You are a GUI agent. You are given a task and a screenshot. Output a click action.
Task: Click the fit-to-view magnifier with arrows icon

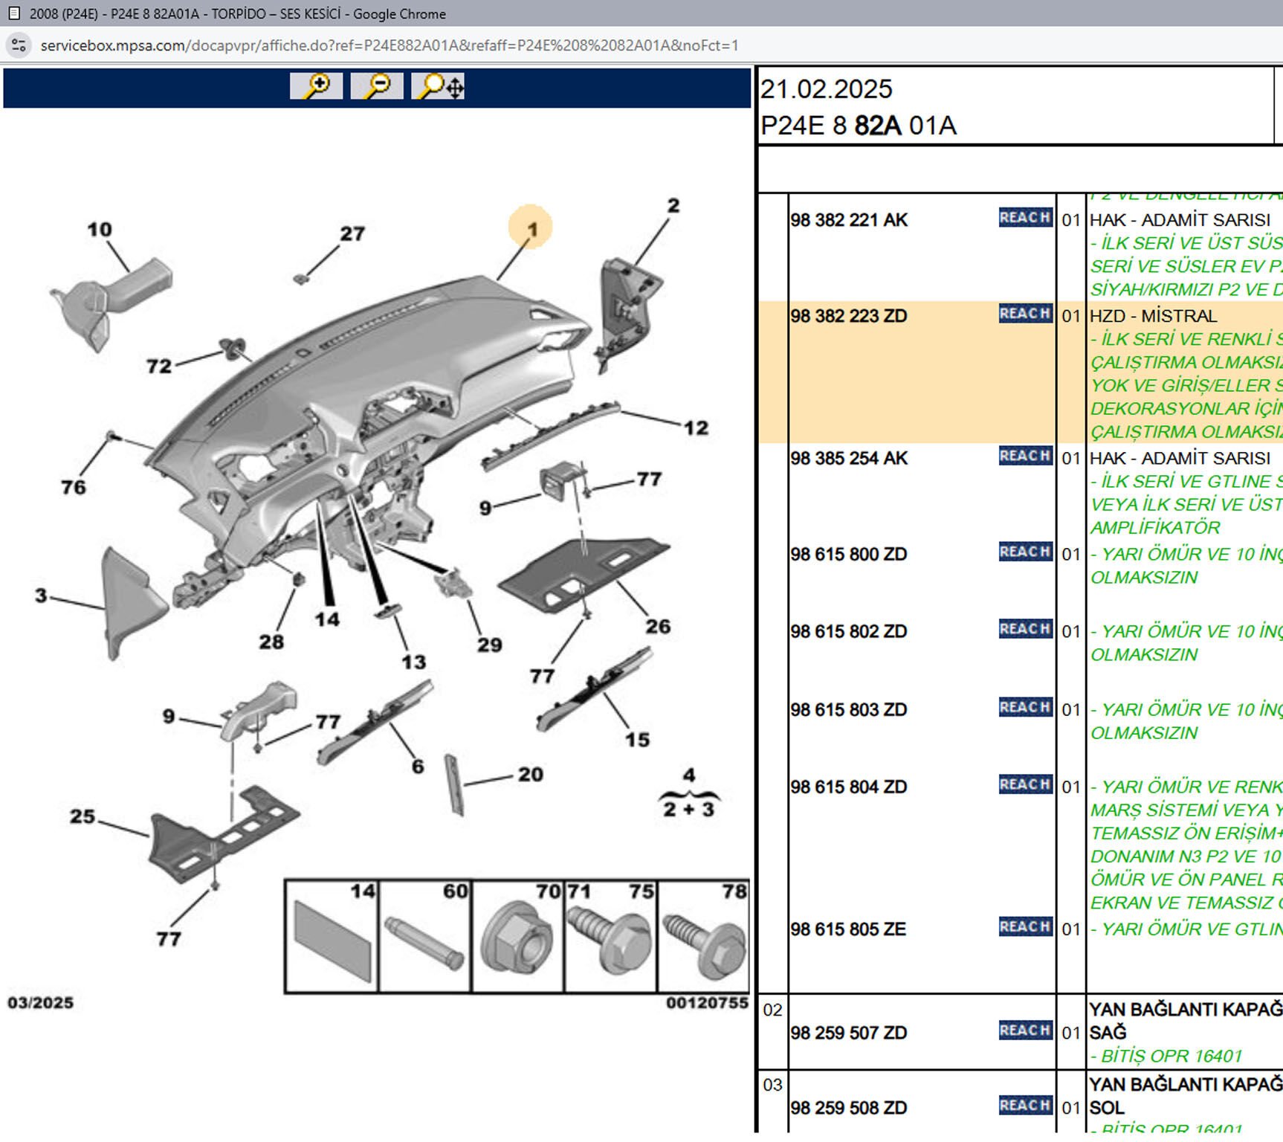coord(439,86)
